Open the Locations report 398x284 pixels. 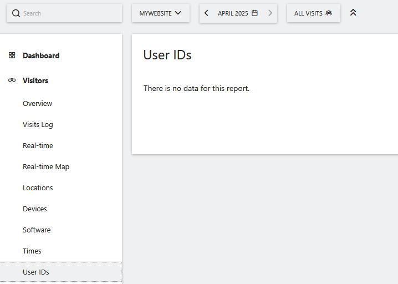click(x=38, y=187)
